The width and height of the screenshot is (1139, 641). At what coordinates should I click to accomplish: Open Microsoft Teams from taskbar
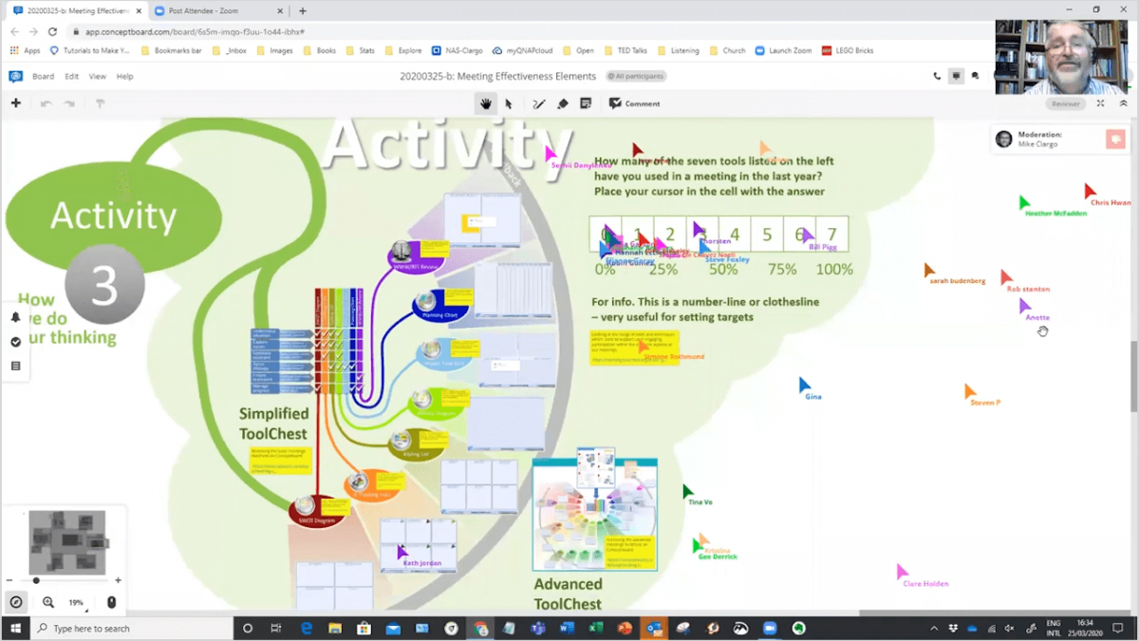[538, 629]
